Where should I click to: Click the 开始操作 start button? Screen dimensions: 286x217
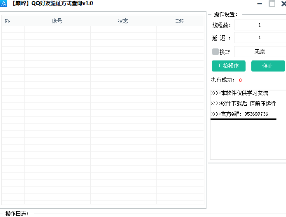(228, 66)
